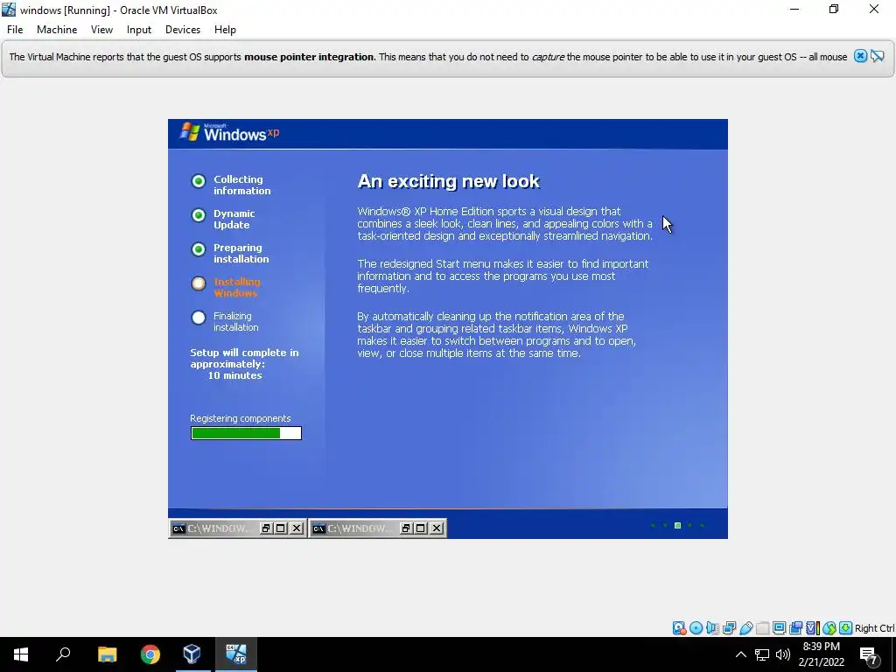The image size is (896, 672).
Task: Click the 'An exciting new look' heading
Action: tap(449, 181)
